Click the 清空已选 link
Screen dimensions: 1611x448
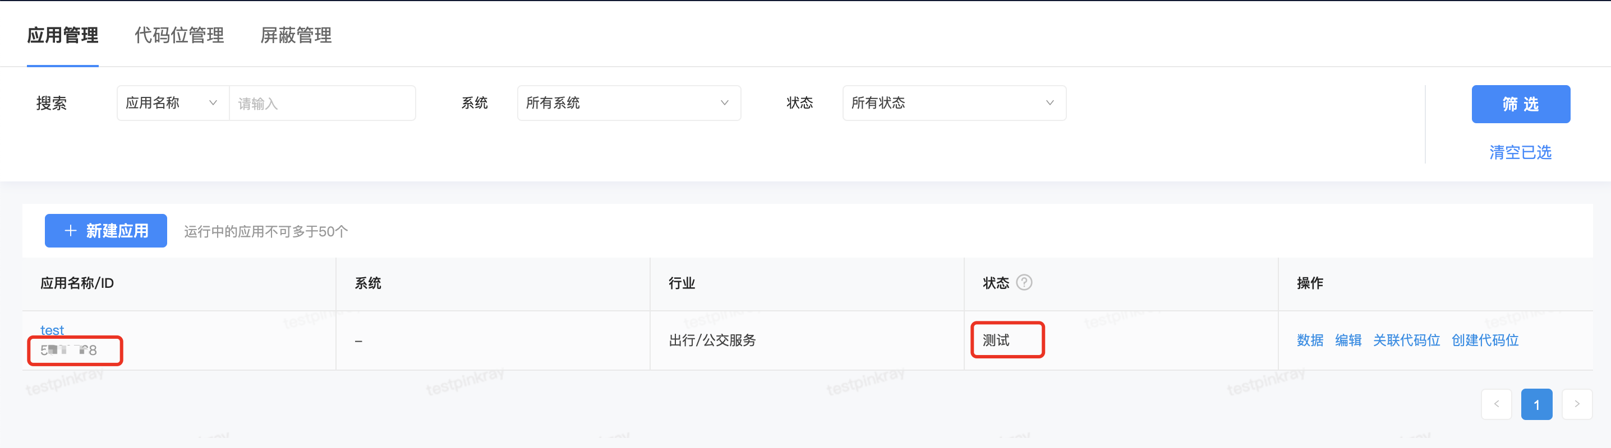(x=1520, y=152)
